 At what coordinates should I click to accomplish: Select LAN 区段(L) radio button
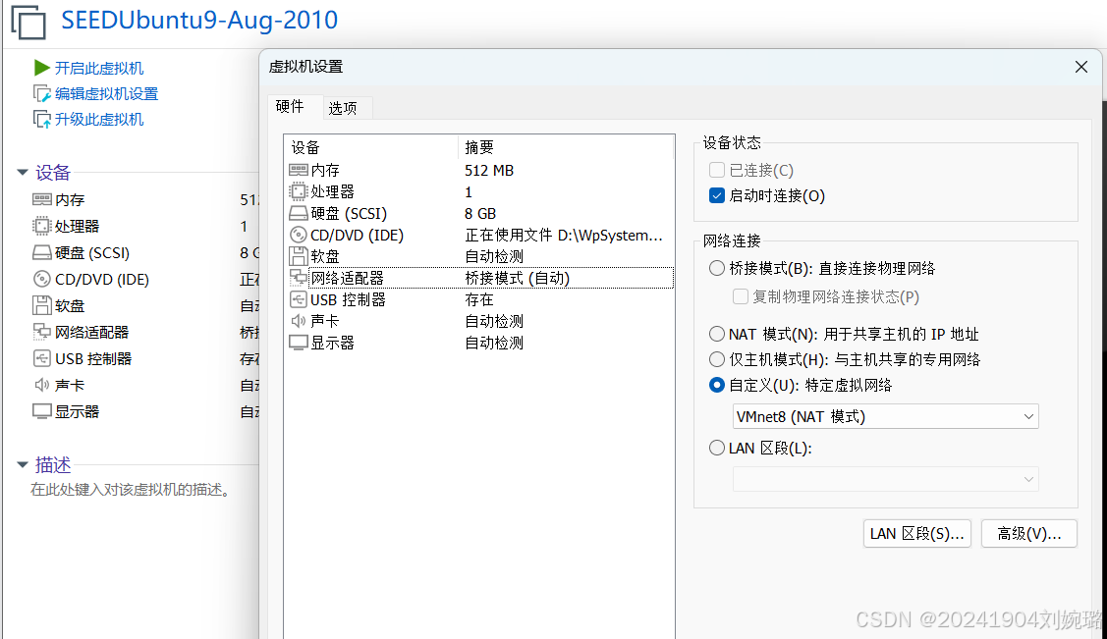(x=717, y=448)
